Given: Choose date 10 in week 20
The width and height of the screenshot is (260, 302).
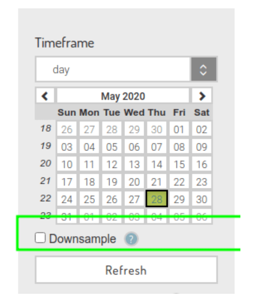Looking at the screenshot, I should pos(67,164).
